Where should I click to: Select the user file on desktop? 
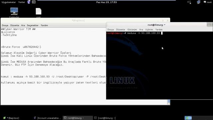tap(39, 13)
